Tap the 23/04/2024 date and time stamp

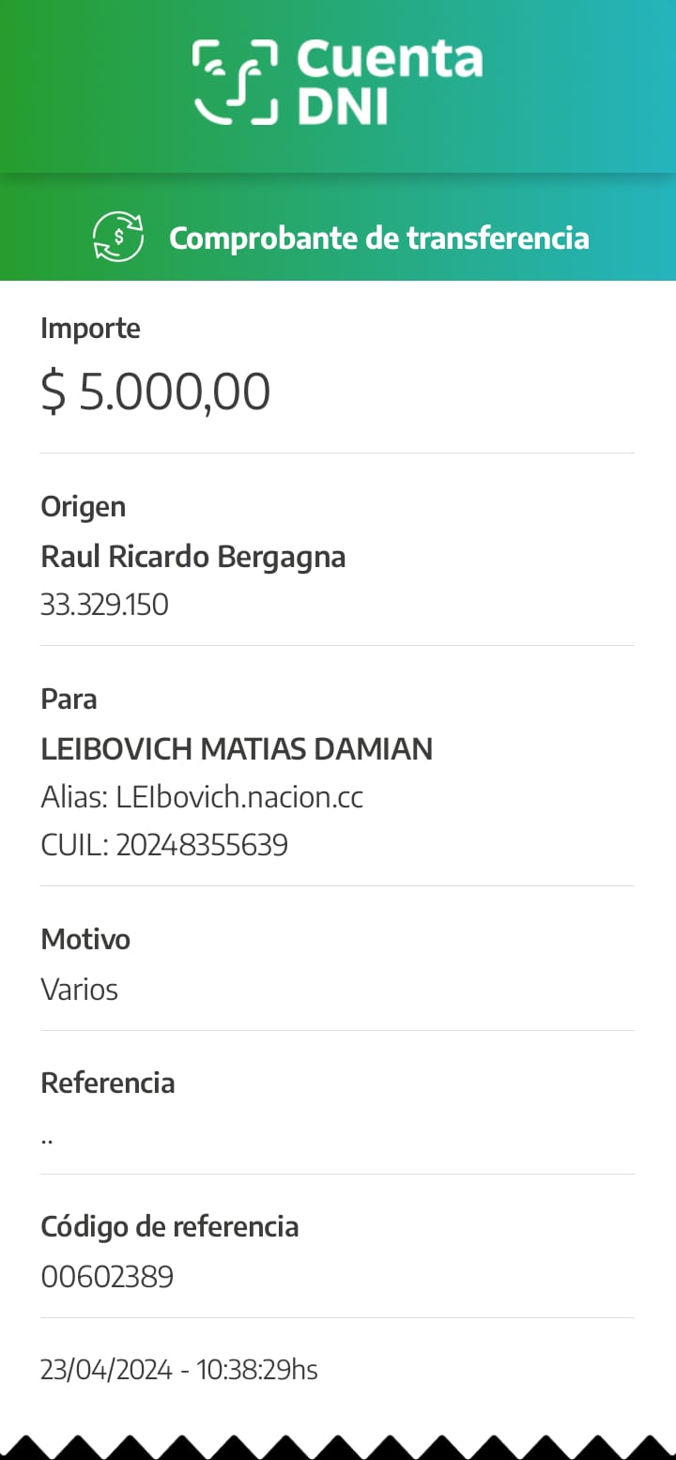[179, 1371]
